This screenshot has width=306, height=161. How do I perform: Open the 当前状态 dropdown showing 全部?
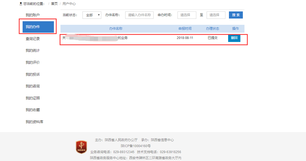92,15
